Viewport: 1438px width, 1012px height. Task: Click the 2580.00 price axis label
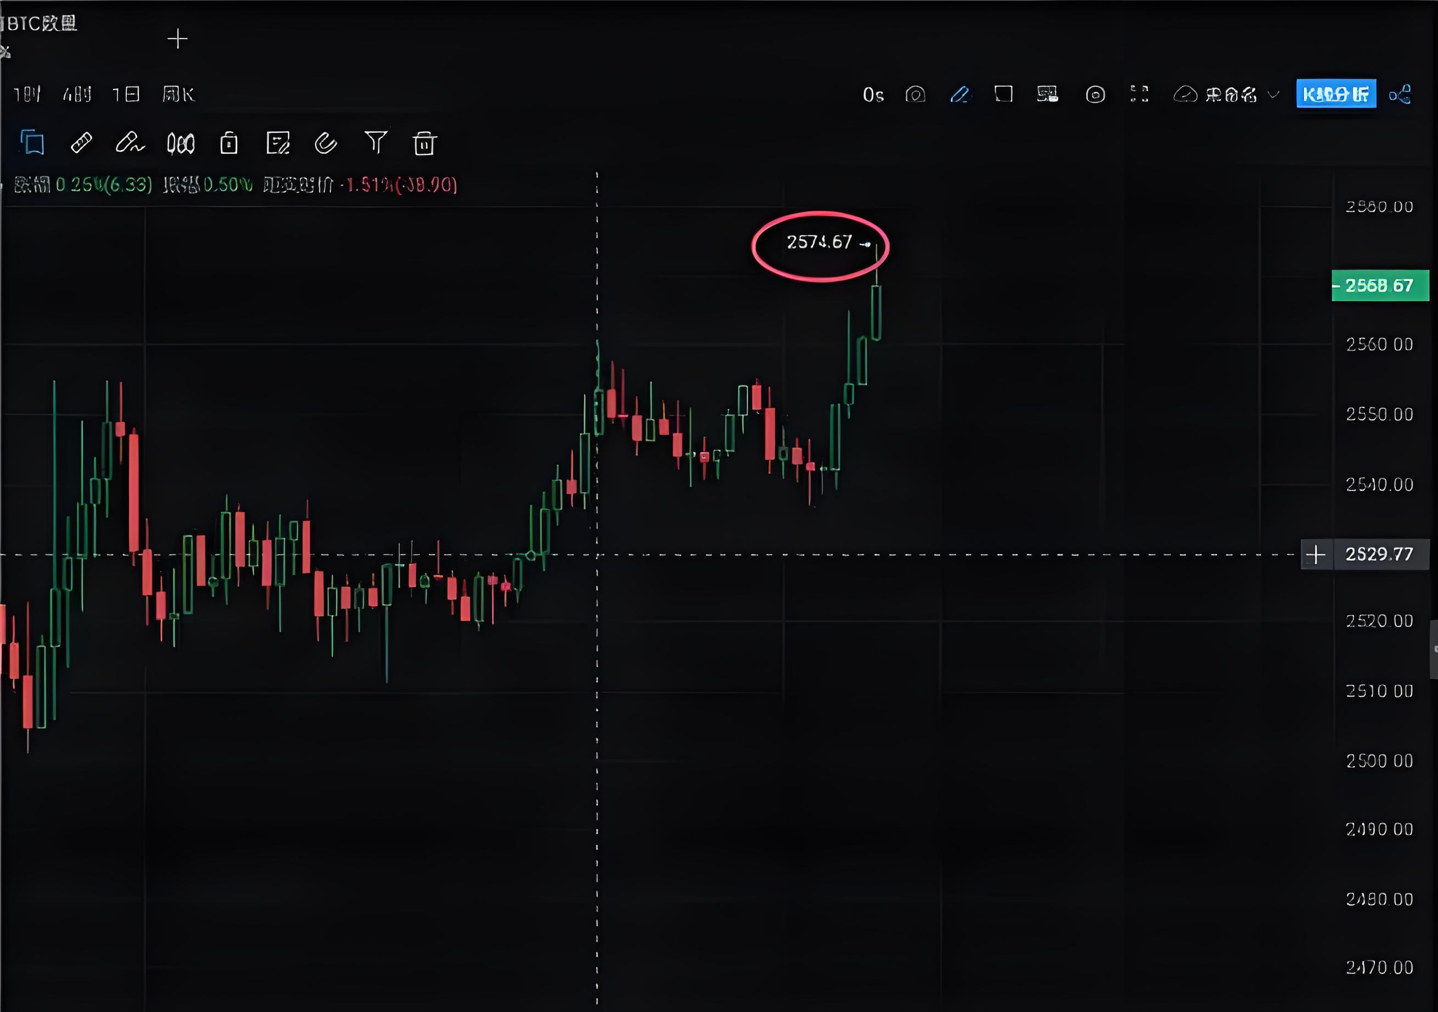pyautogui.click(x=1380, y=207)
